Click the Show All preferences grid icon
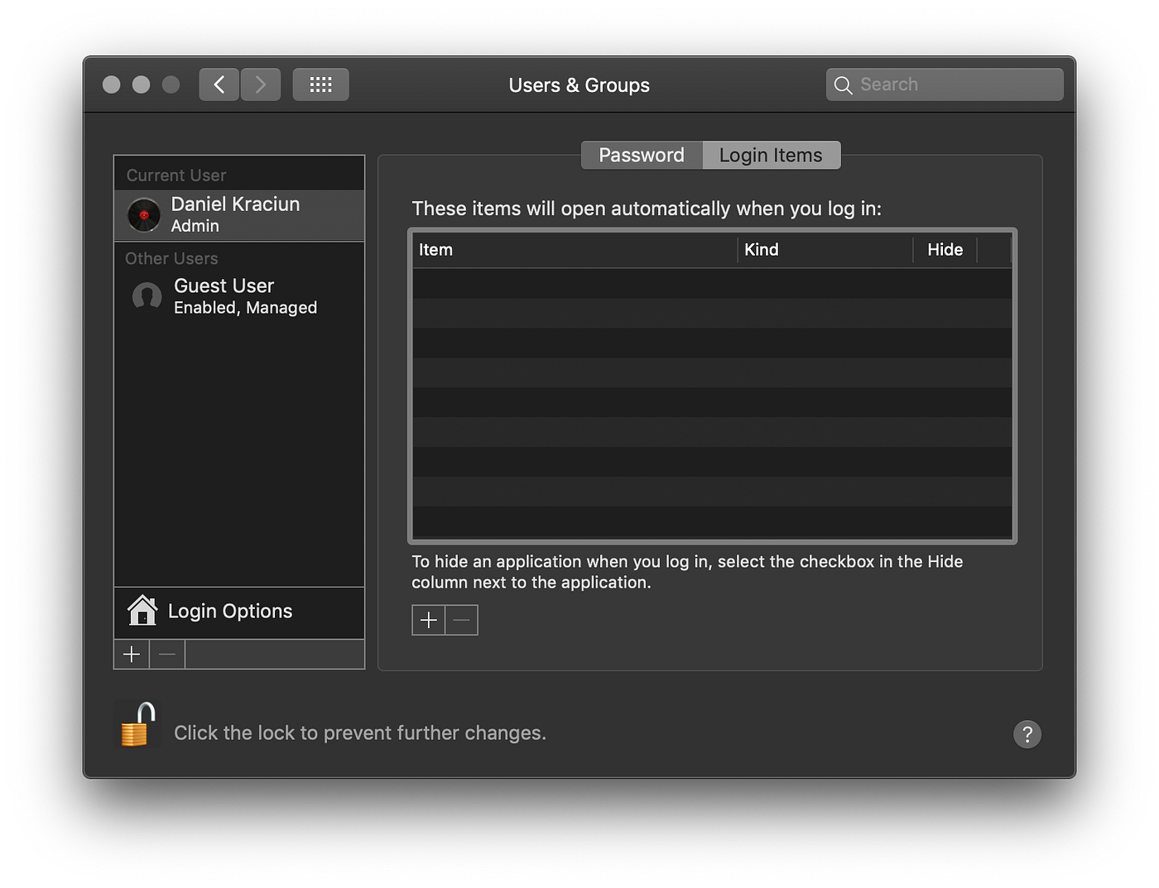The image size is (1159, 888). [320, 84]
